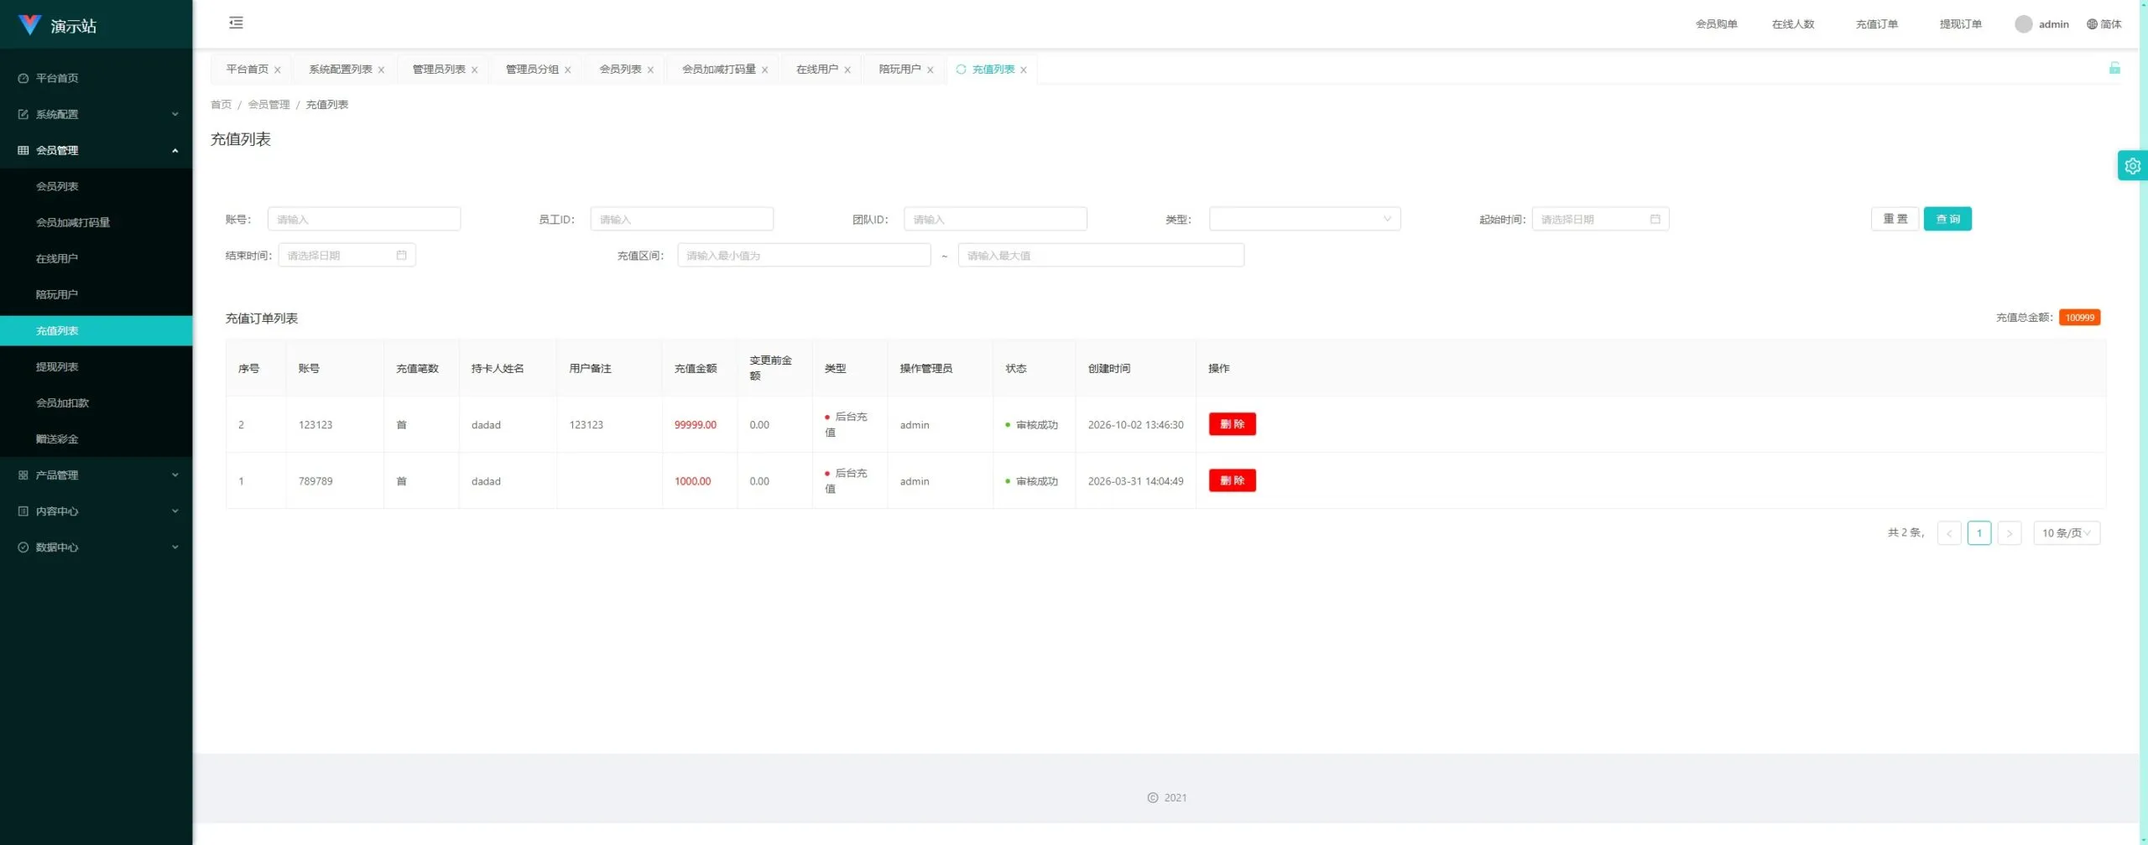
Task: Close the 系统配置列表 tab
Action: click(381, 70)
